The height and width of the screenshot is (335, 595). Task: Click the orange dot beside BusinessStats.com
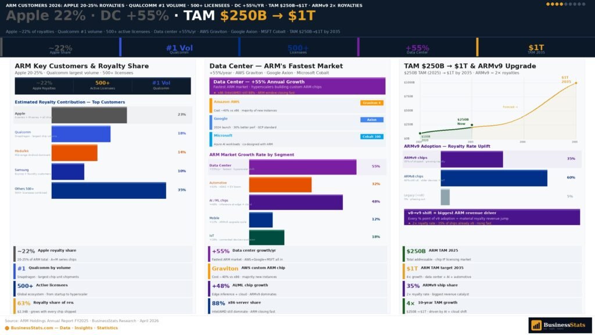8,328
